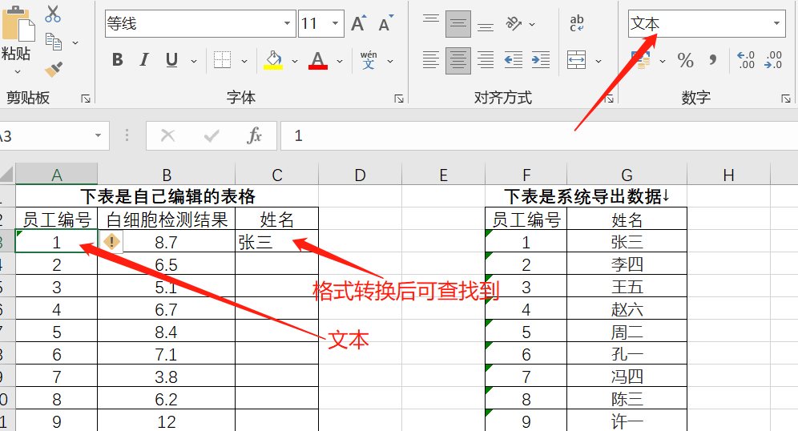Screen dimensions: 798x431
Task: Open the font name dropdown 等线
Action: [x=287, y=23]
